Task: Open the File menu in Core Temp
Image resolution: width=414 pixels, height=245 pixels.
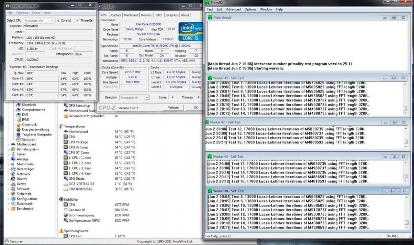Action: pos(10,13)
